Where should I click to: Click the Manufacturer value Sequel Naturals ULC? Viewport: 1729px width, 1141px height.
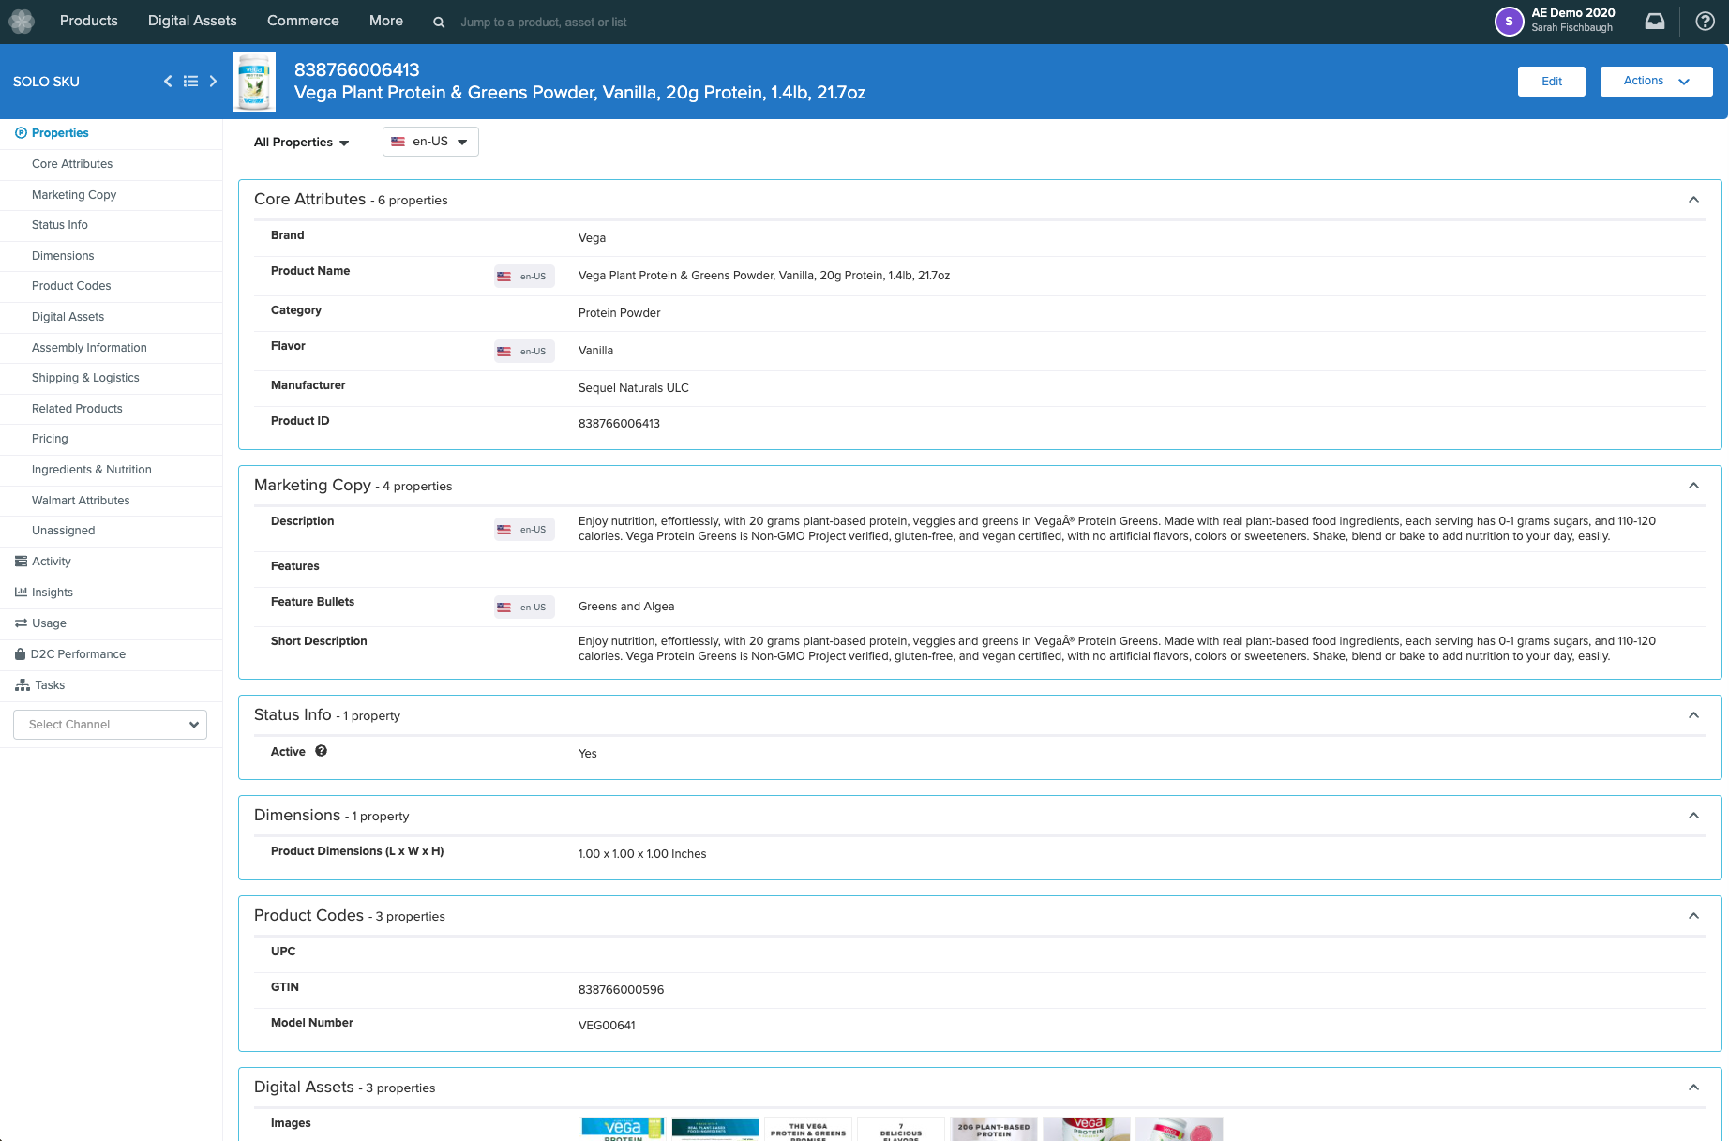634,388
